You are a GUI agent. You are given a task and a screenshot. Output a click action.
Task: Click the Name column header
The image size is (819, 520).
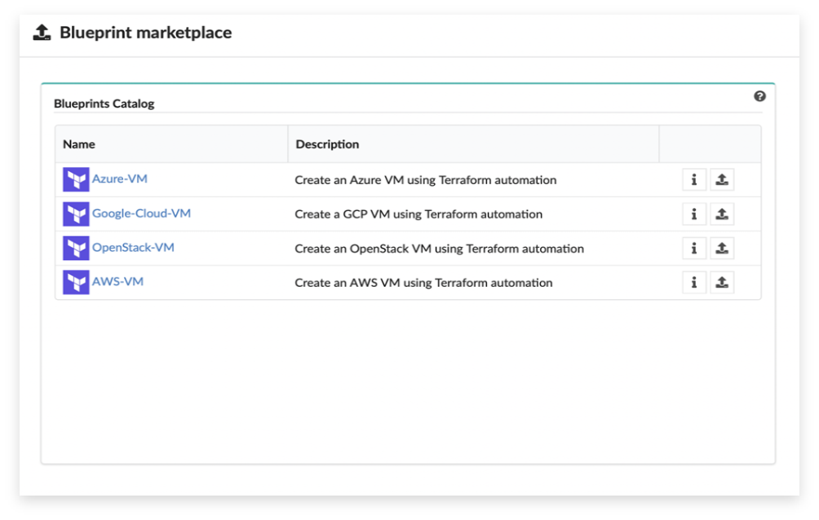point(79,144)
